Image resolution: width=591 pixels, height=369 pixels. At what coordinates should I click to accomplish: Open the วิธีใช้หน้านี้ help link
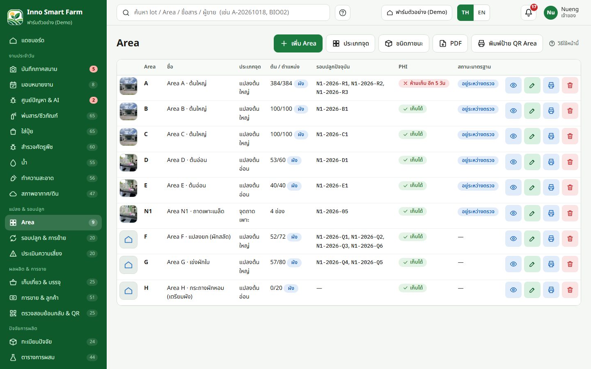coord(564,43)
